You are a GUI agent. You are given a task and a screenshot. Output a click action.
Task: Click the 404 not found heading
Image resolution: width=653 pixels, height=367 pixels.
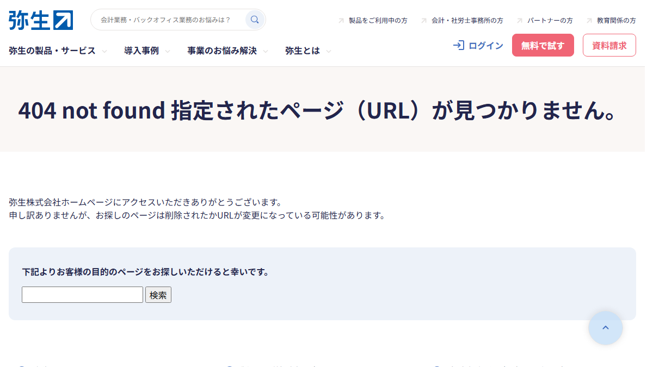point(318,110)
